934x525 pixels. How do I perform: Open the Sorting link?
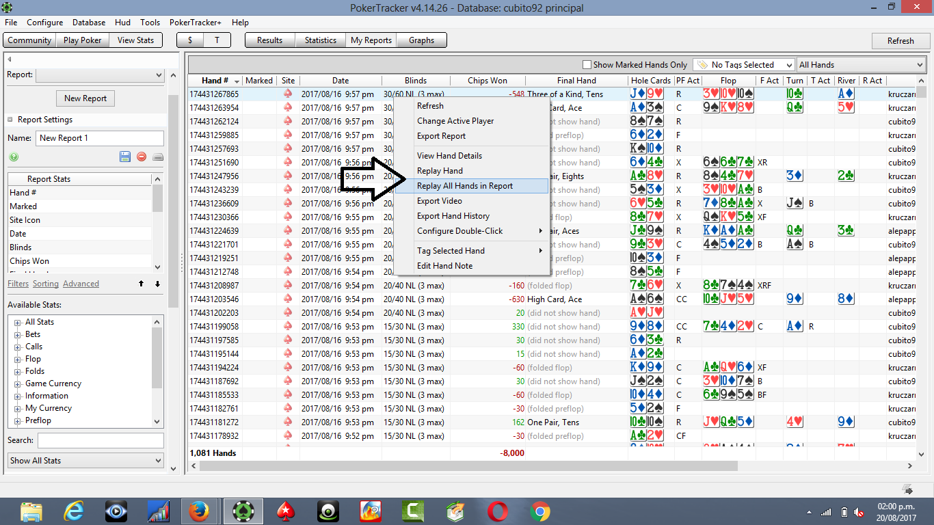coord(46,284)
